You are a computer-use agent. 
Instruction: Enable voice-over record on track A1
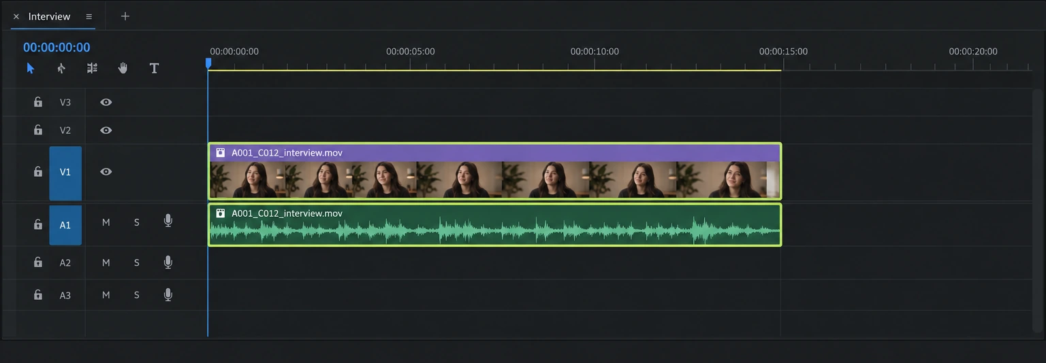click(168, 221)
